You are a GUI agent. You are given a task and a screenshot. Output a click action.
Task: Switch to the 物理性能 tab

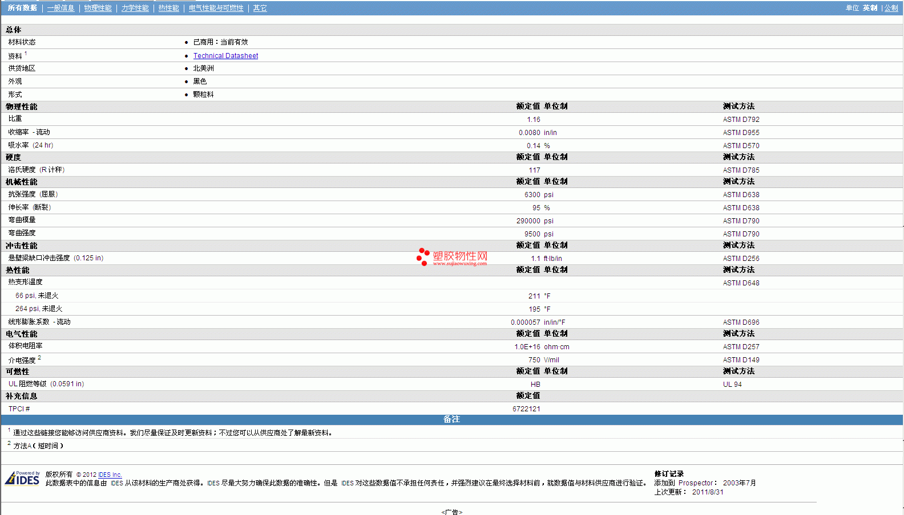click(98, 8)
